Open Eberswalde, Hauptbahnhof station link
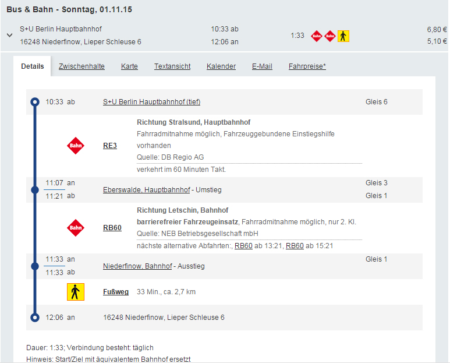450x363 pixels. 146,190
